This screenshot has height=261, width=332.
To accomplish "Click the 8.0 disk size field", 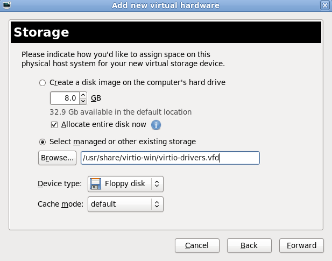I will pyautogui.click(x=64, y=98).
